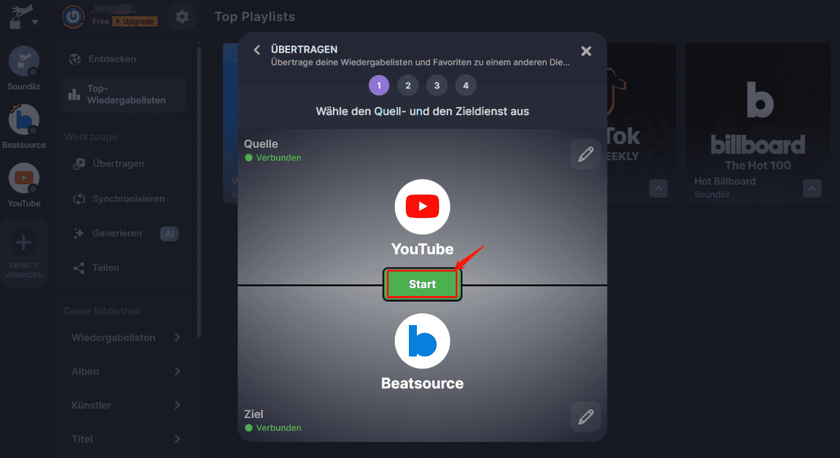Click the Upgrade link next to Free

135,22
